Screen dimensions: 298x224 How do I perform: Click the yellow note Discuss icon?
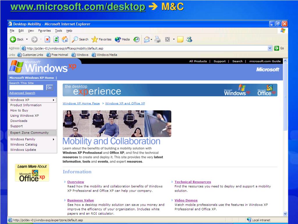(180, 39)
